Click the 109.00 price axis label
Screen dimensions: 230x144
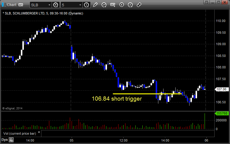221,44
